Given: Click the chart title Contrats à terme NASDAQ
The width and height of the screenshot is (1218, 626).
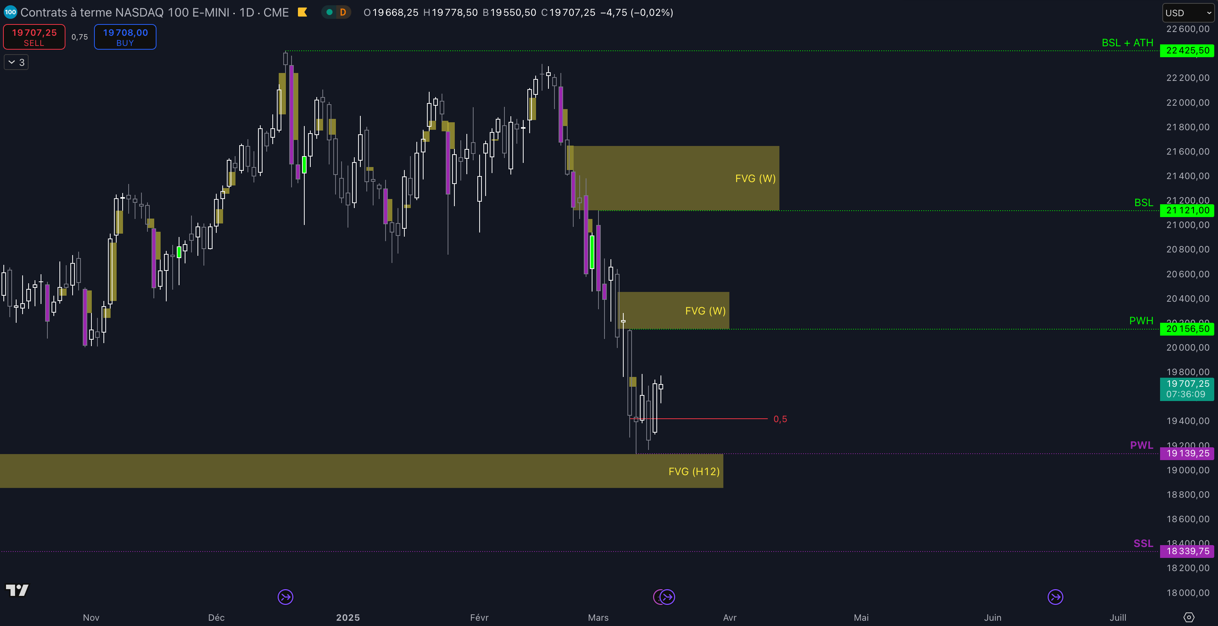Looking at the screenshot, I should tap(154, 12).
